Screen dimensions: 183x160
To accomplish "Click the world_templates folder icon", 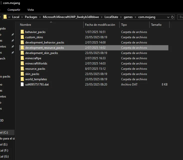I will click(x=22, y=79).
